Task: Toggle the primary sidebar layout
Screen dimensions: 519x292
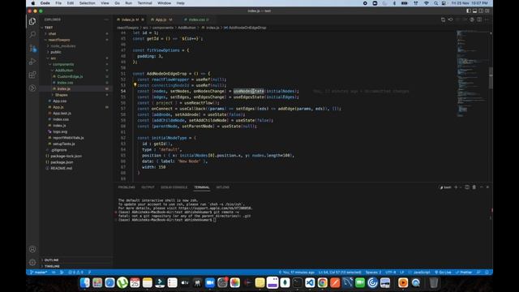Action: pyautogui.click(x=469, y=11)
